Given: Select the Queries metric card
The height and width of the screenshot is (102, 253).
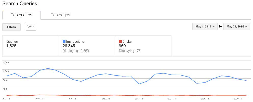Looking at the screenshot, I should pos(31,46).
